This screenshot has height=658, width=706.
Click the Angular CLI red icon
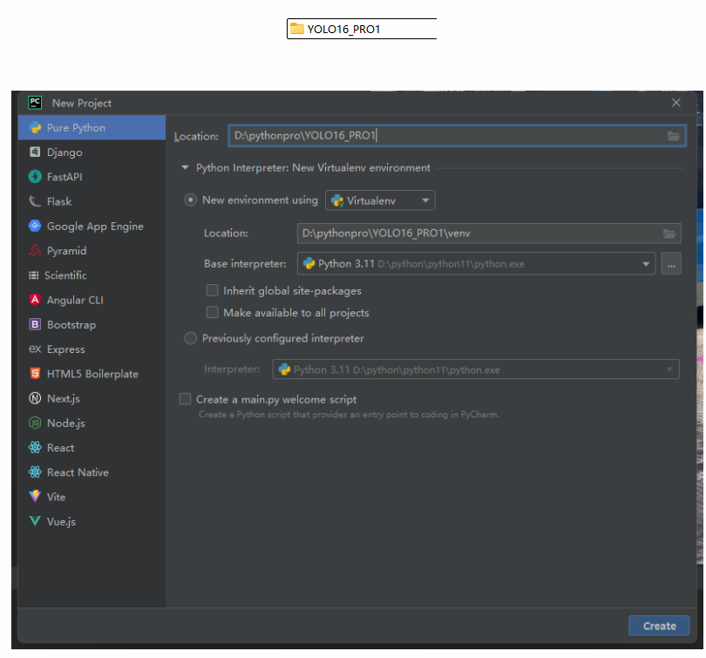click(35, 300)
